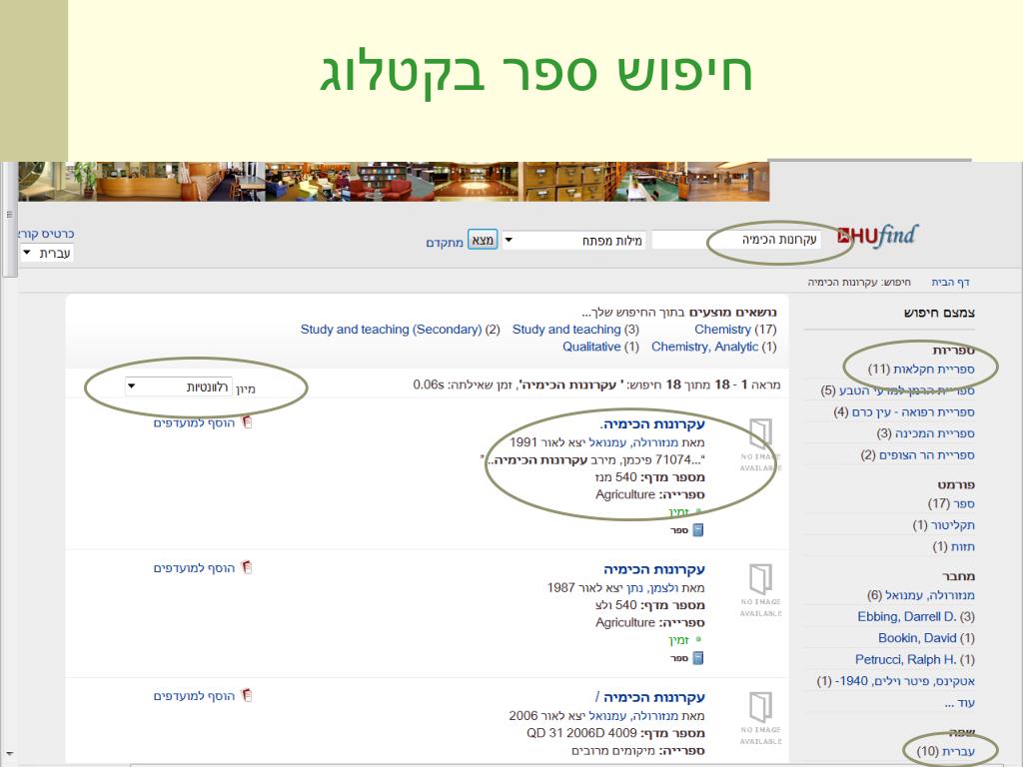Open the 1987 עקרונות הכימיה result title

tap(653, 570)
